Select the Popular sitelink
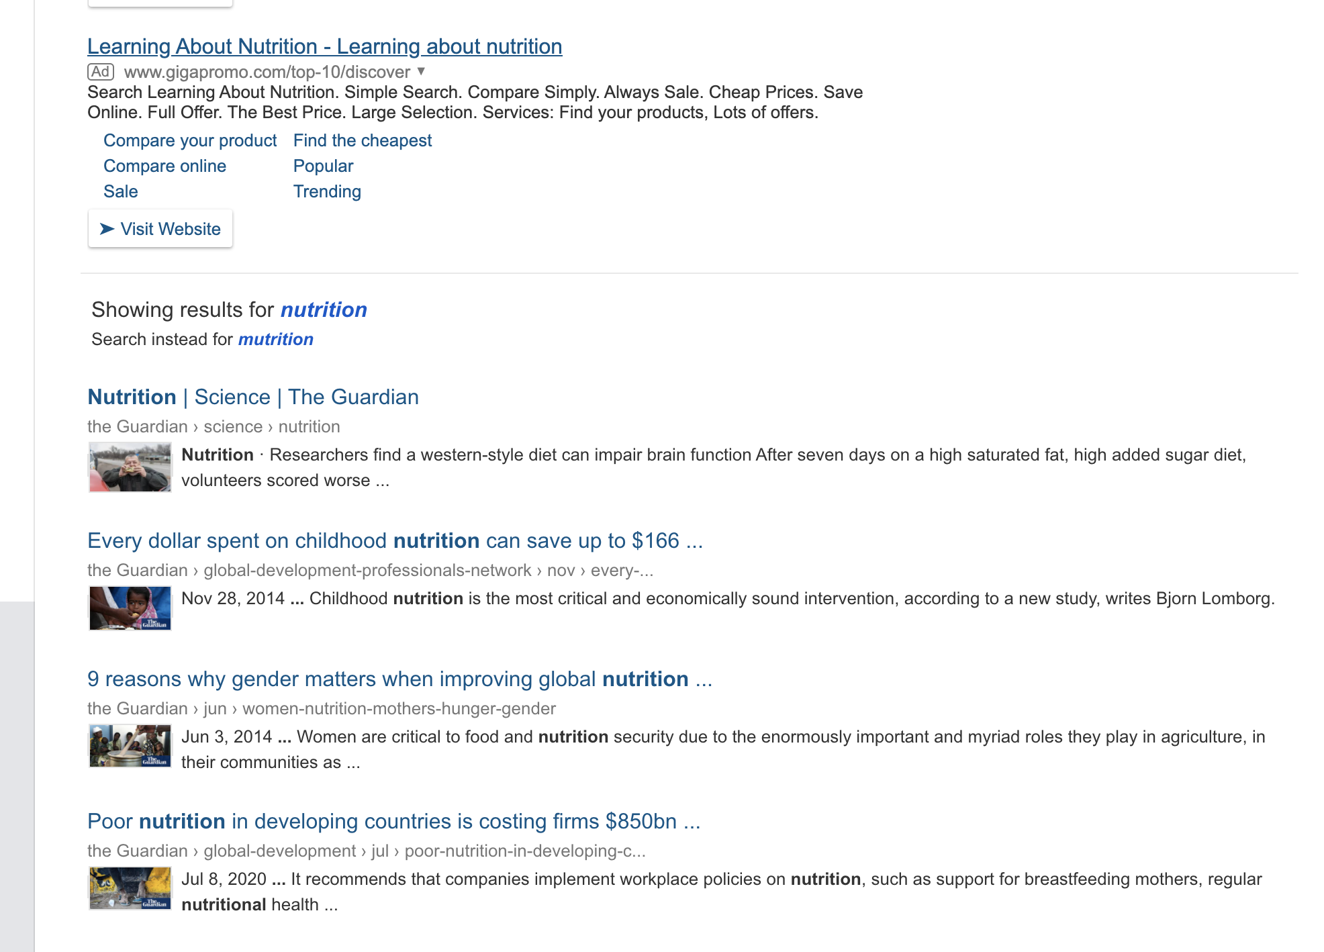Viewport: 1324px width, 952px height. (x=323, y=166)
